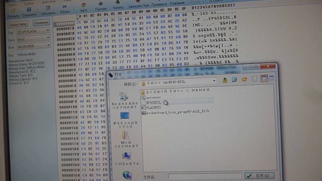Click the Обмен swap toolbar icon
The image size is (322, 181).
[x=64, y=7]
